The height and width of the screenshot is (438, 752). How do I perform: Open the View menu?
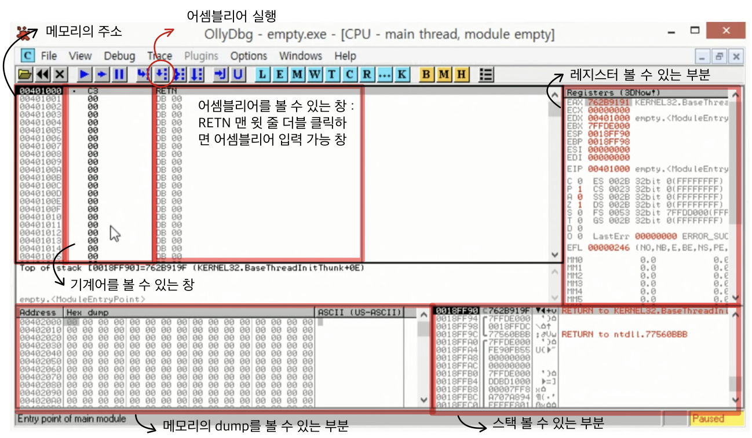pos(80,56)
